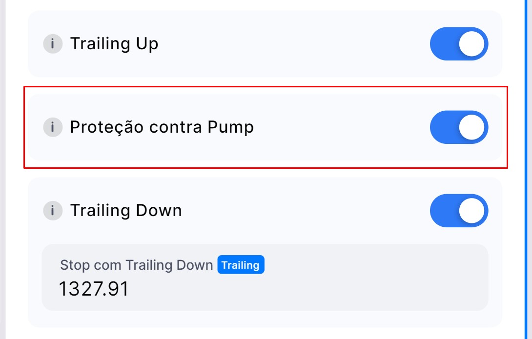The height and width of the screenshot is (339, 532).
Task: Click the Trailing Down label text
Action: click(x=126, y=211)
